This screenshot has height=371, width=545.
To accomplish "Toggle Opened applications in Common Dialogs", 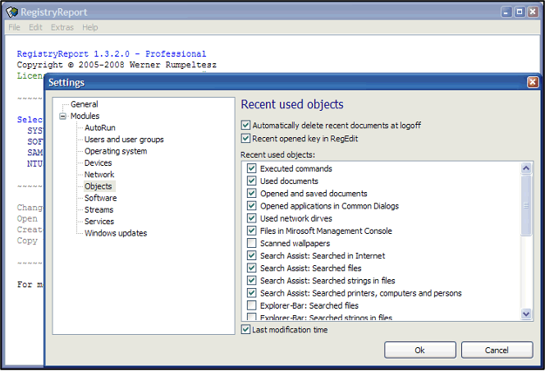I will pos(252,206).
